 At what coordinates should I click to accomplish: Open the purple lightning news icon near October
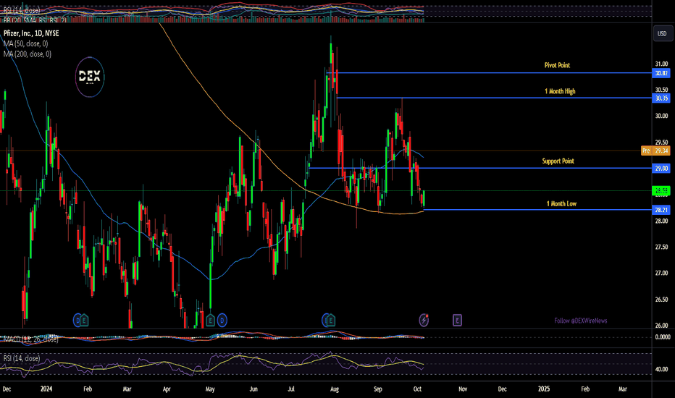click(x=424, y=320)
